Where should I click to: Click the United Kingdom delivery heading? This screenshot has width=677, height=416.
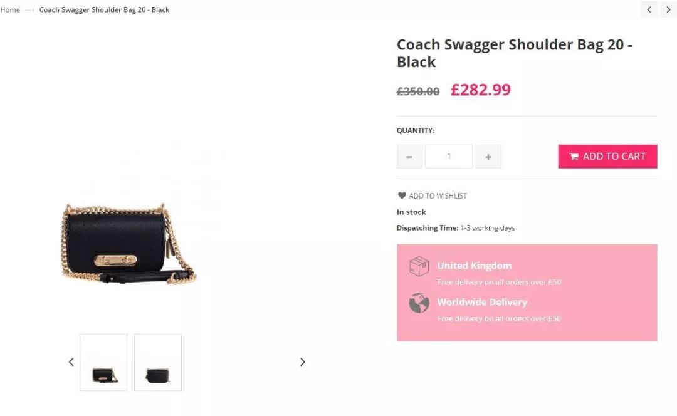(474, 266)
